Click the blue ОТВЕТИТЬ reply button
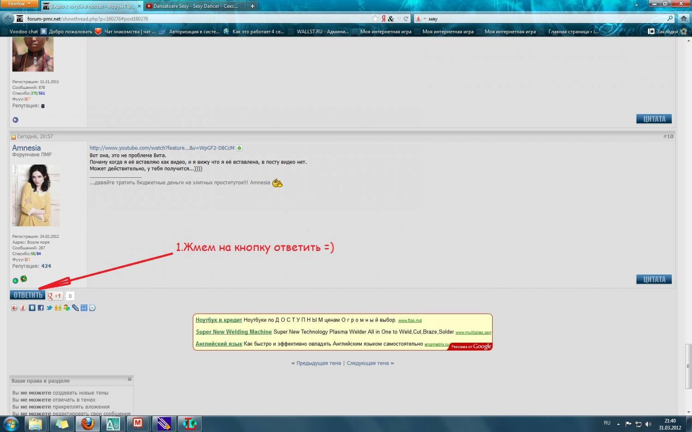The width and height of the screenshot is (692, 432). pyautogui.click(x=28, y=295)
